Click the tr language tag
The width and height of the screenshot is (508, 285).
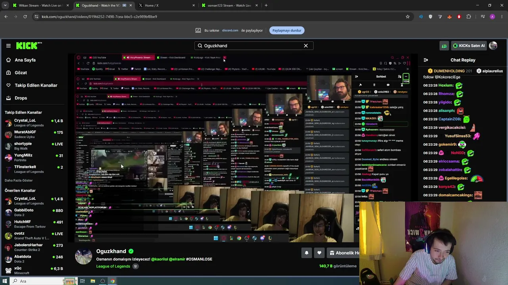tap(135, 266)
